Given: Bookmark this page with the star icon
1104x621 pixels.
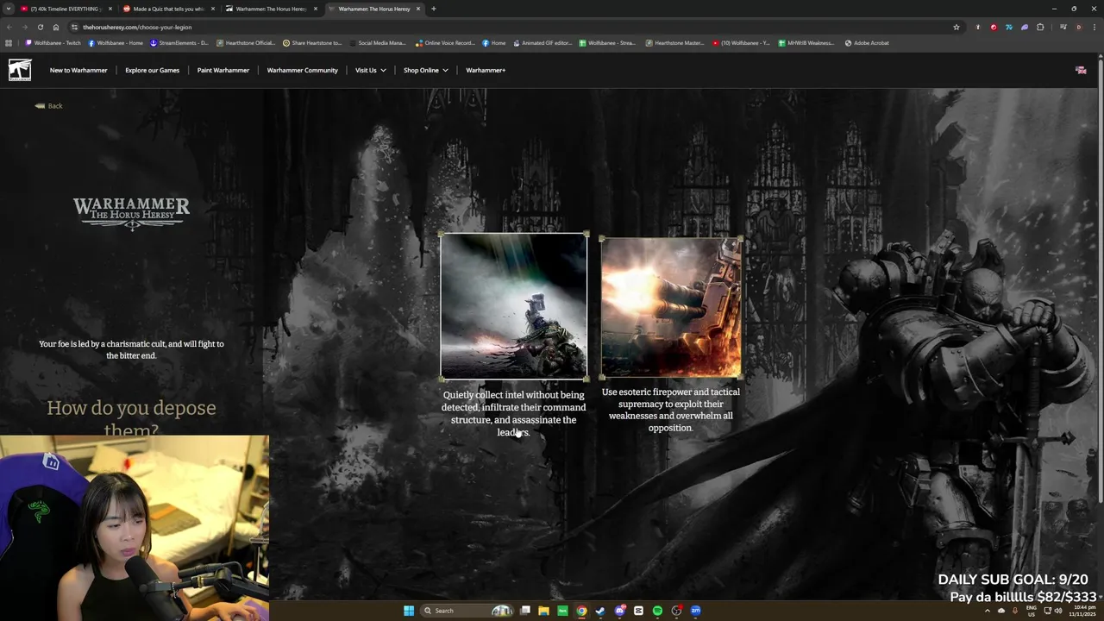Looking at the screenshot, I should click(x=956, y=27).
